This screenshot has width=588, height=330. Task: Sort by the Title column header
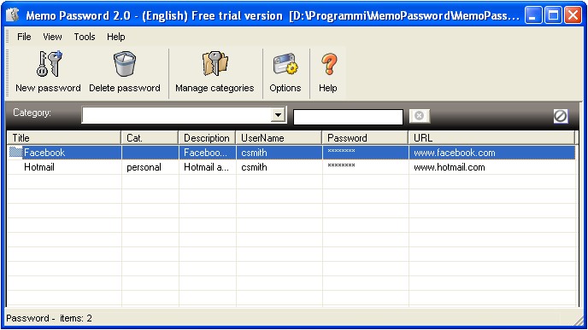point(64,137)
